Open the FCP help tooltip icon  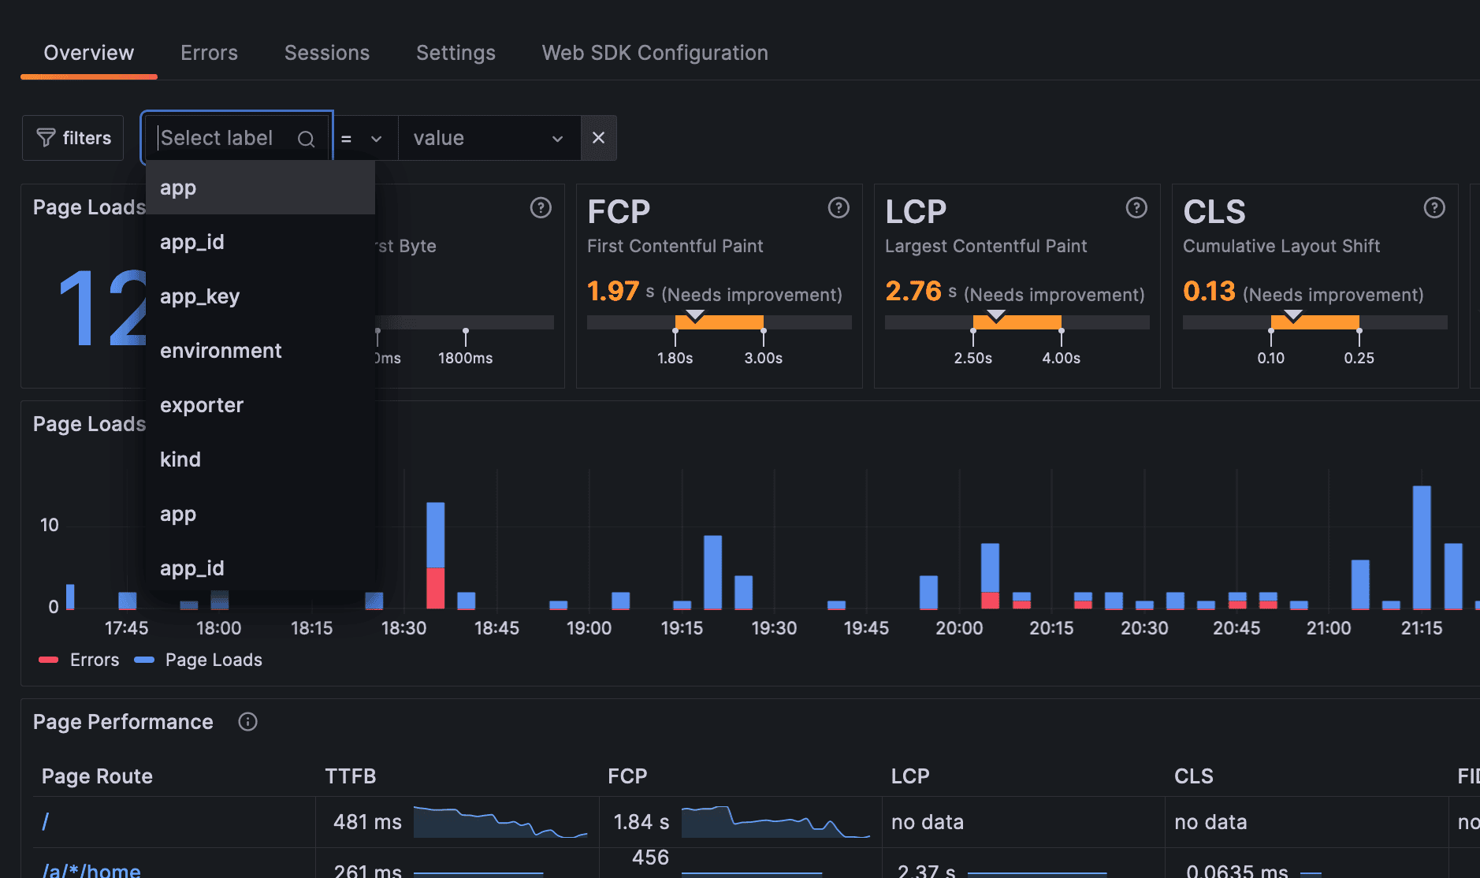click(x=839, y=208)
